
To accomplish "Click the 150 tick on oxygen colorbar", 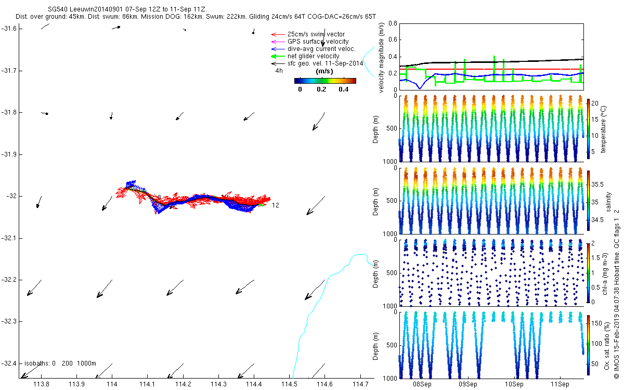I will tap(597, 324).
